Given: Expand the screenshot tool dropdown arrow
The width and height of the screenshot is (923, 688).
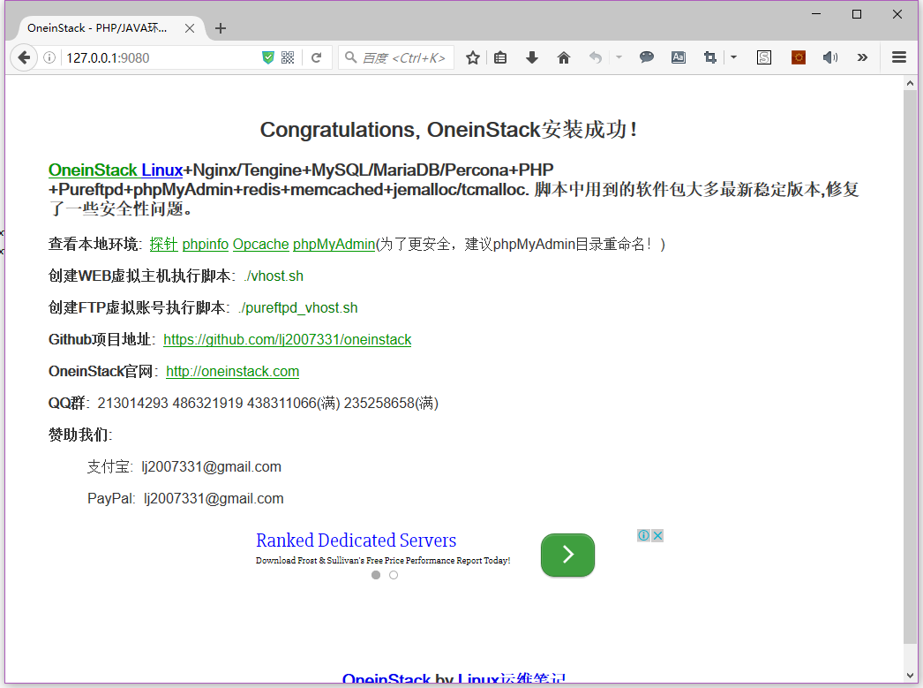Looking at the screenshot, I should tap(733, 57).
